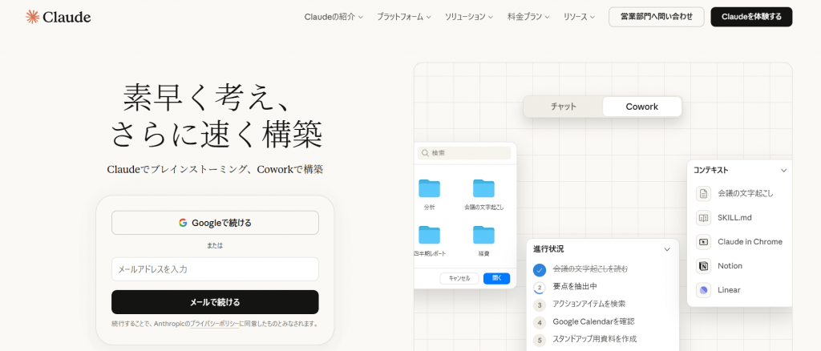Screen dimensions: 821x351
Task: Toggle the completed 会議の文字起こしを読む checkmark
Action: pyautogui.click(x=540, y=269)
